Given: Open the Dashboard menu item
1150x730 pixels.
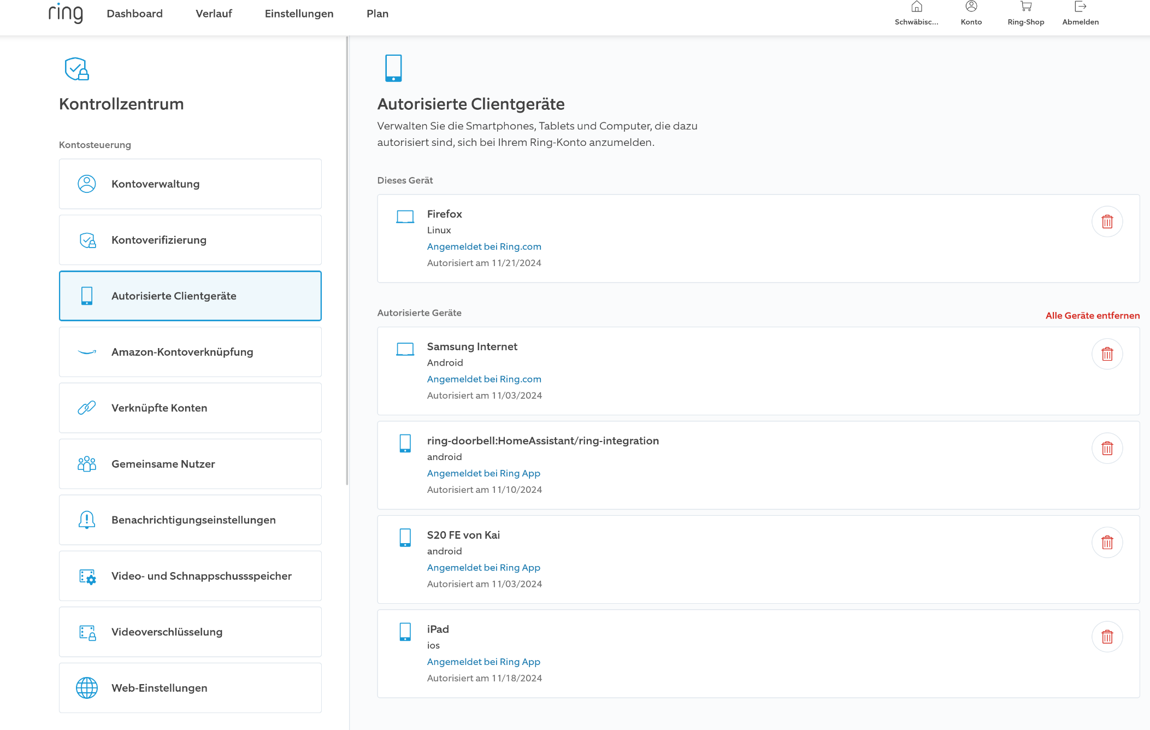Looking at the screenshot, I should pos(134,14).
